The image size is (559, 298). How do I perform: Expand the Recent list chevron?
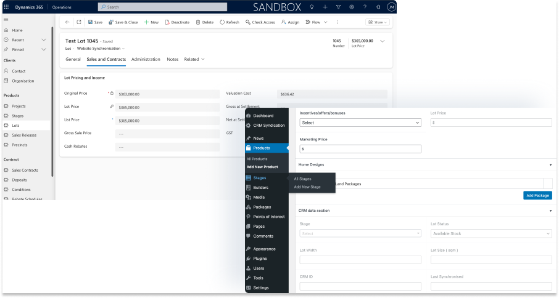point(43,40)
